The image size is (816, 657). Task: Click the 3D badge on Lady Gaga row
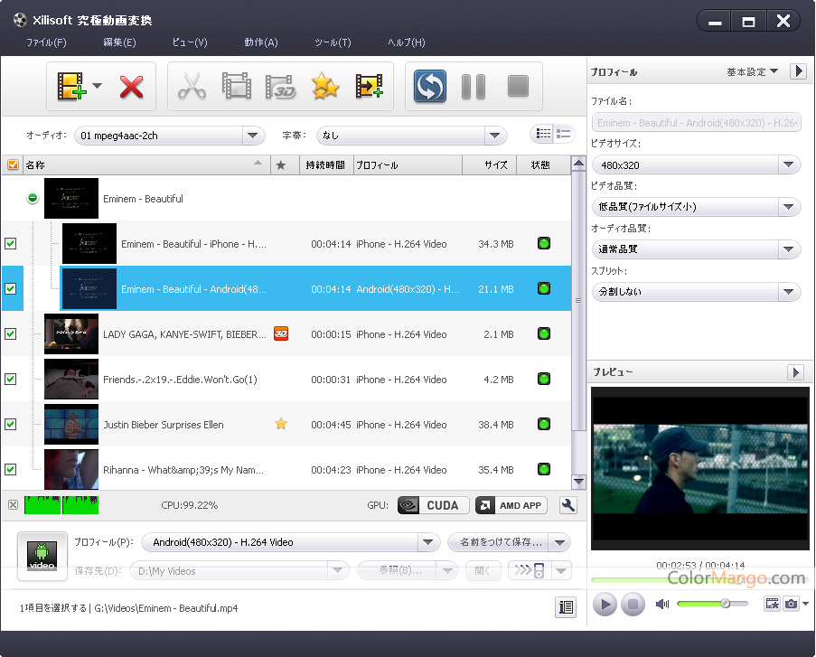(x=281, y=333)
